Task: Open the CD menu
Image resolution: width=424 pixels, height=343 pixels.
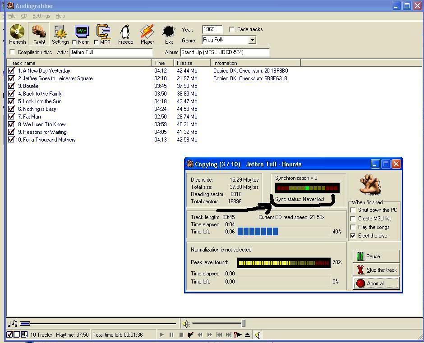Action: pos(24,16)
